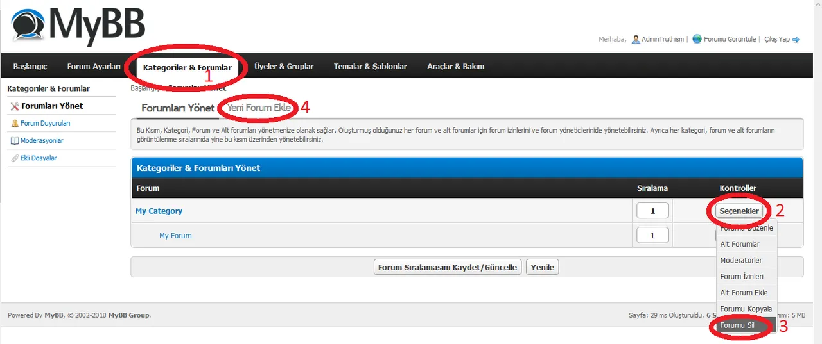Open the My Forum link
The image size is (822, 344).
tap(175, 236)
